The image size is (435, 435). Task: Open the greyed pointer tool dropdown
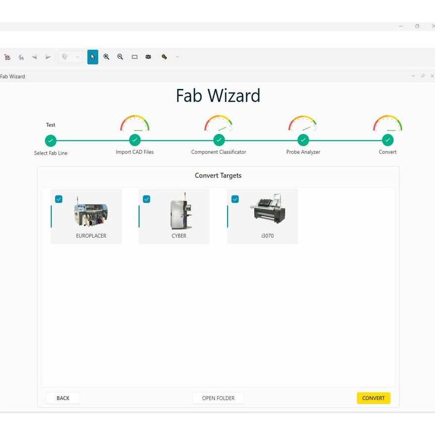click(x=77, y=57)
